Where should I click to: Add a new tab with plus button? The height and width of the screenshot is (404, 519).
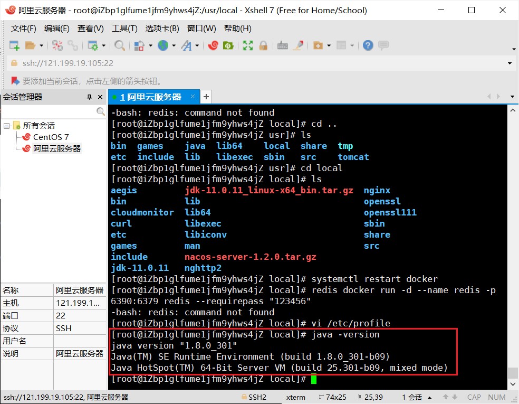[x=206, y=97]
